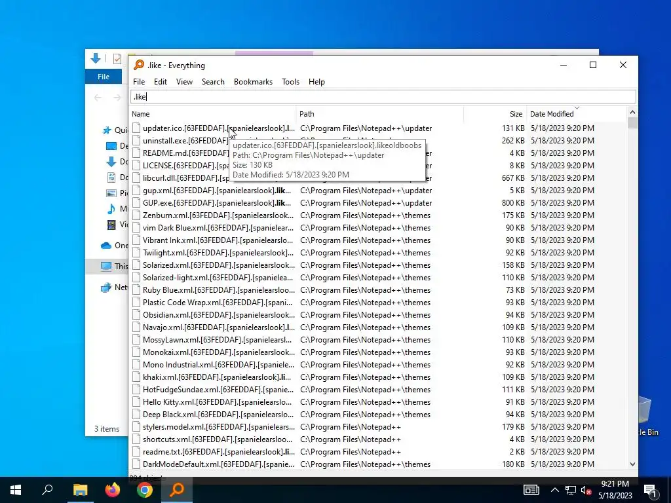The width and height of the screenshot is (671, 503).
Task: Click the path cell of Zenburn.xml row
Action: click(x=365, y=215)
